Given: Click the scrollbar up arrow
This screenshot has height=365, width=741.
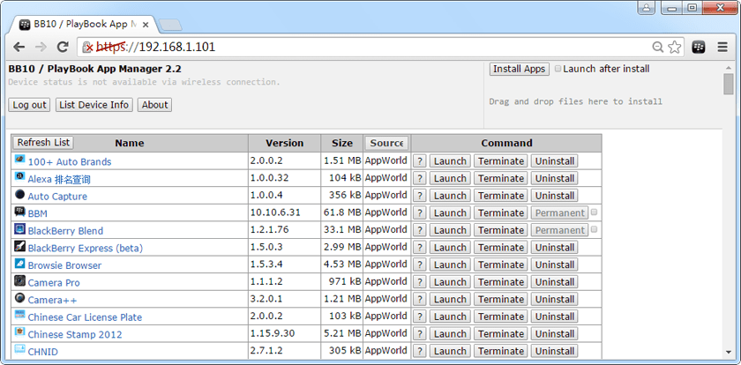Looking at the screenshot, I should pyautogui.click(x=729, y=68).
